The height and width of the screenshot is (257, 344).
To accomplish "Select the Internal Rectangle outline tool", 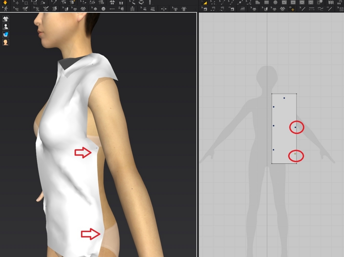I will pos(293,2).
